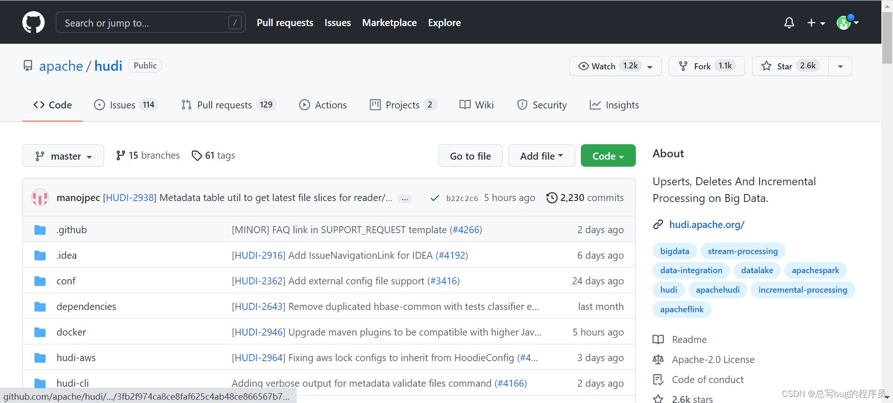Image resolution: width=893 pixels, height=403 pixels.
Task: Open the notifications bell
Action: (789, 23)
